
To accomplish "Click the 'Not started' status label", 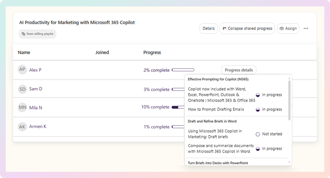I will pyautogui.click(x=272, y=134).
